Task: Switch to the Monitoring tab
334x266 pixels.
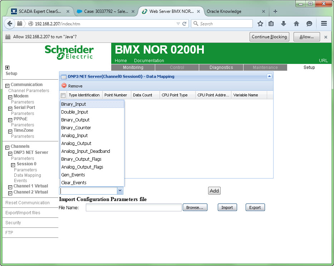Action: click(x=133, y=67)
